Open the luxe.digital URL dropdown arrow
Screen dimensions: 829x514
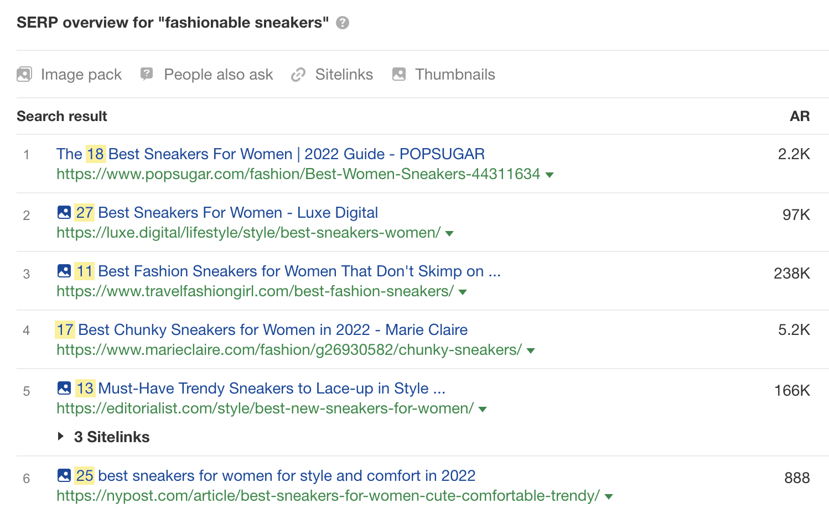(449, 233)
